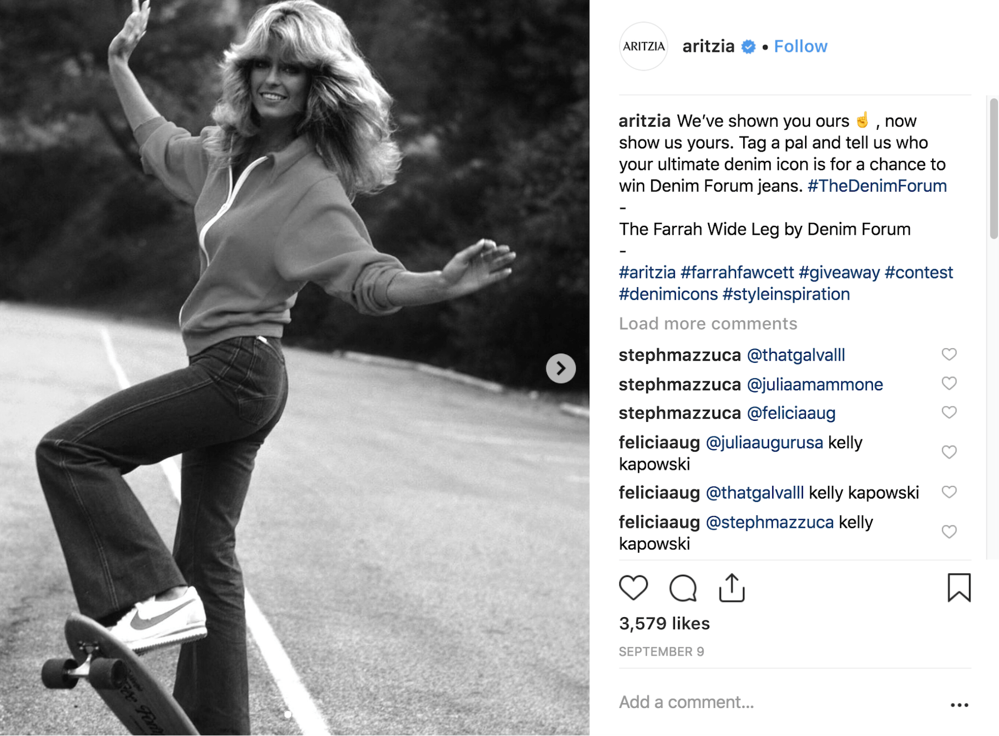Like stephmazzuca's first comment heart

(x=950, y=355)
